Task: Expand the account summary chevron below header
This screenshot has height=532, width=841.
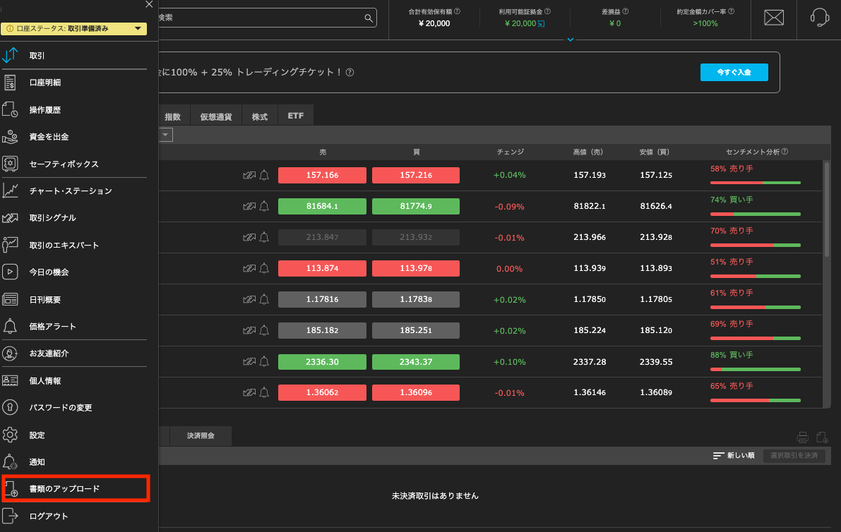Action: point(570,40)
